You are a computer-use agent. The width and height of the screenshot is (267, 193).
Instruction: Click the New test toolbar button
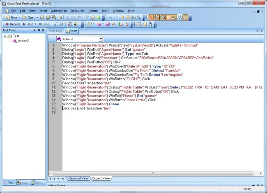[x=12, y=17]
